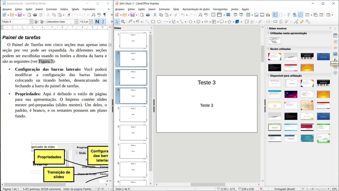Viewport: 339px width, 191px height.
Task: Open Slide menu in Impress
Action: (176, 9)
